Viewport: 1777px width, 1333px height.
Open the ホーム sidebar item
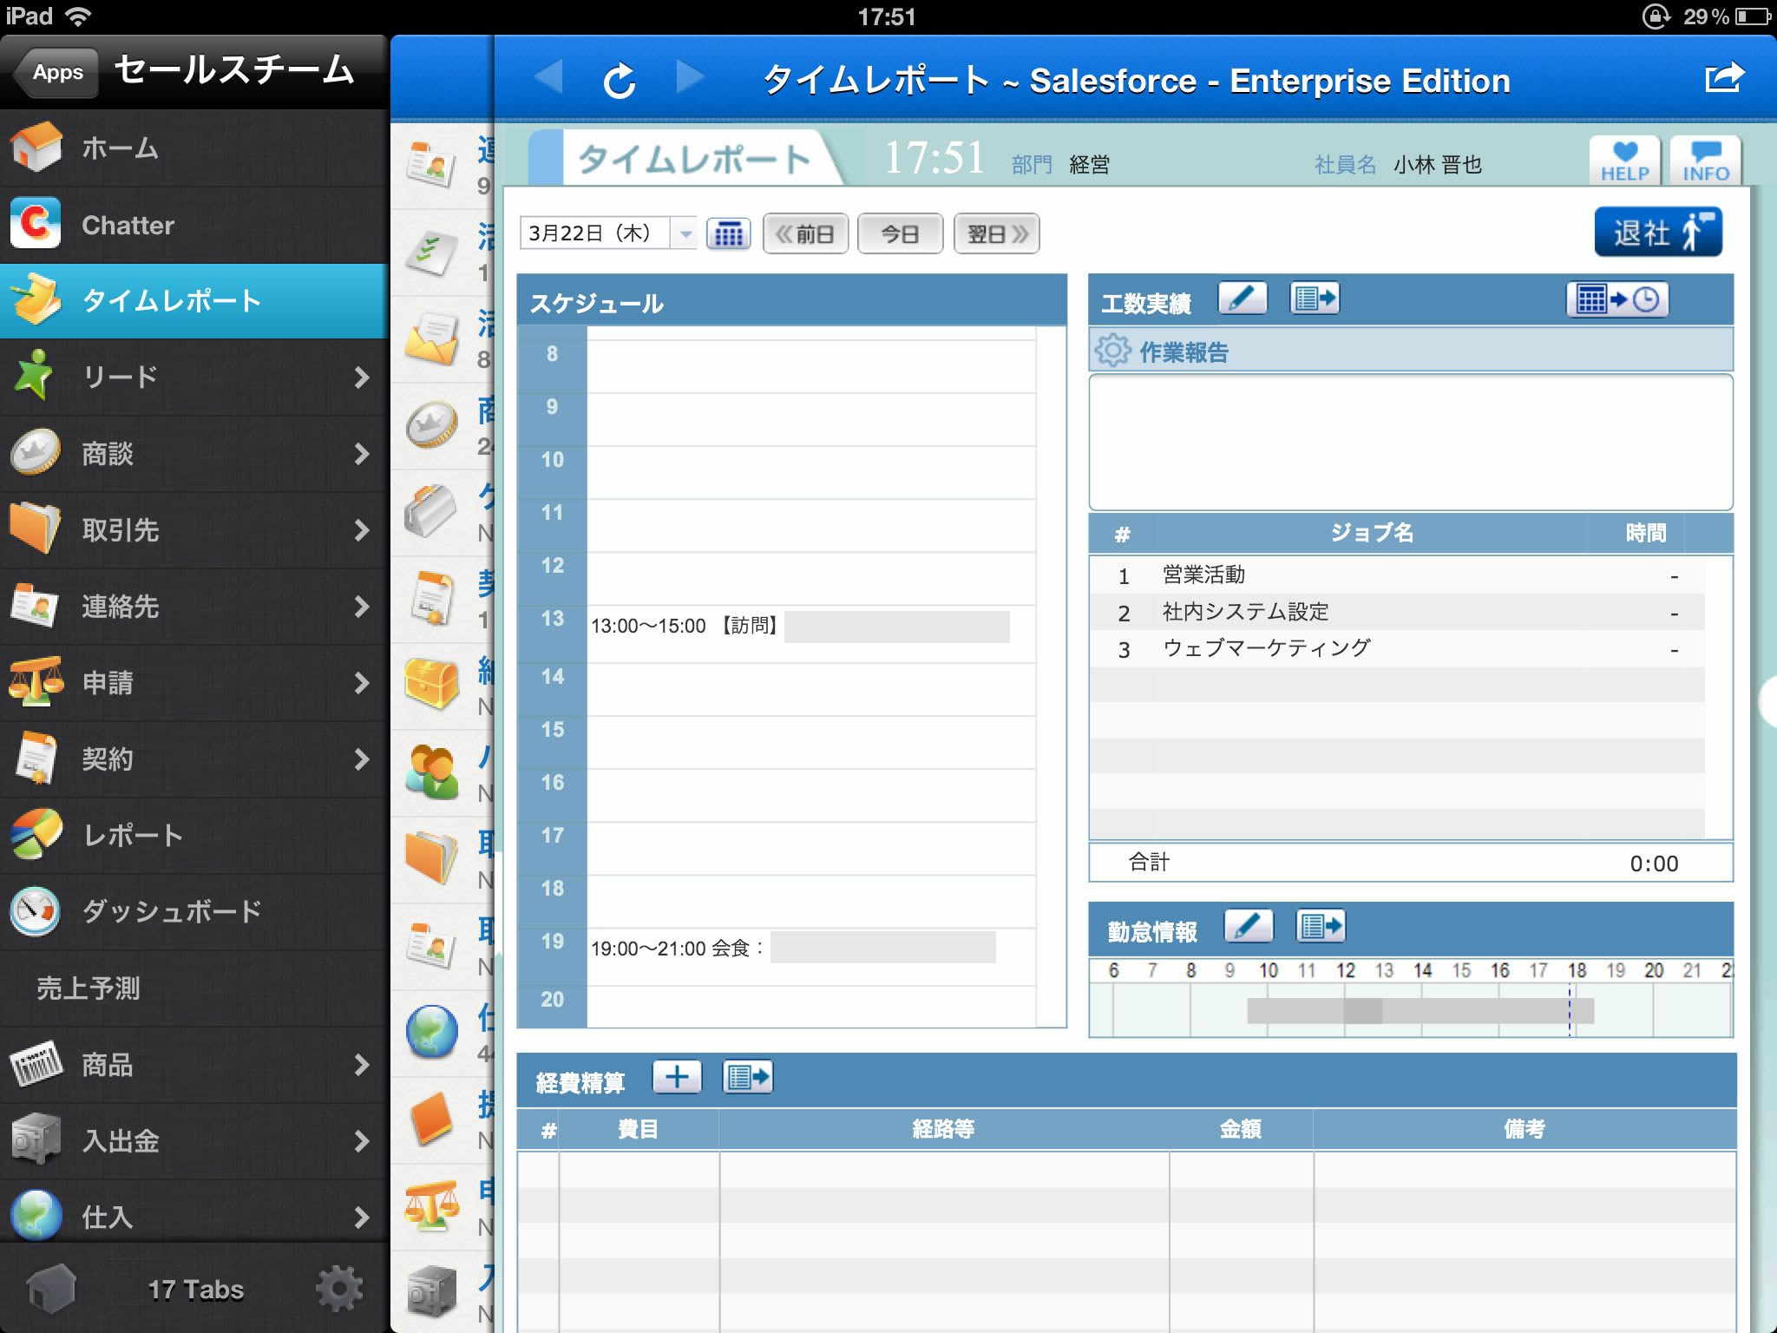point(193,148)
